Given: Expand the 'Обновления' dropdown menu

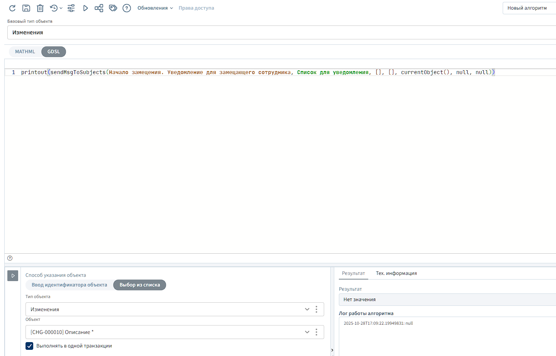Looking at the screenshot, I should click(155, 8).
